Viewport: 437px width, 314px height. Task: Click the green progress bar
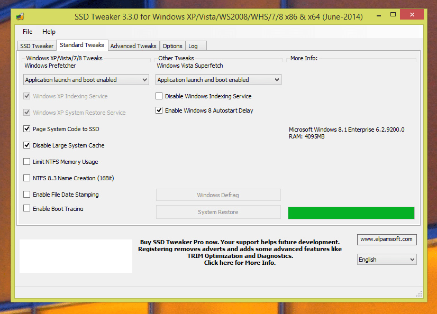[351, 213]
